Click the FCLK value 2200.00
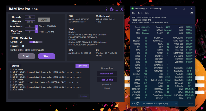This screenshot has height=111, width=206. tap(189, 30)
